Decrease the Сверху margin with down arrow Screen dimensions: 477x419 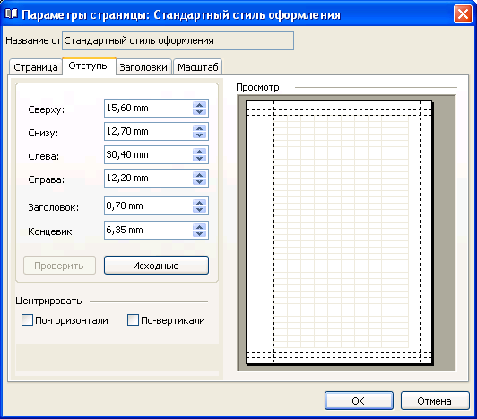point(200,111)
